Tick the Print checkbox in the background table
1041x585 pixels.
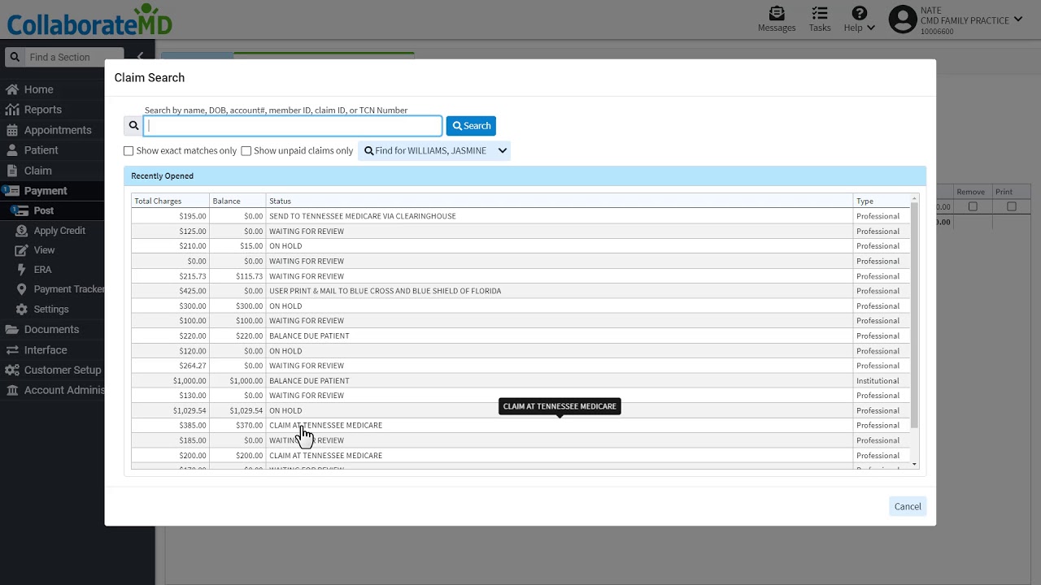[x=1012, y=206]
